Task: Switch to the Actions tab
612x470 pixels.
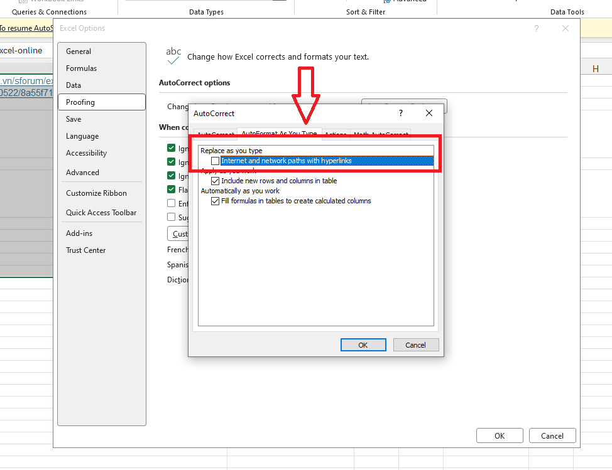Action: pyautogui.click(x=336, y=133)
